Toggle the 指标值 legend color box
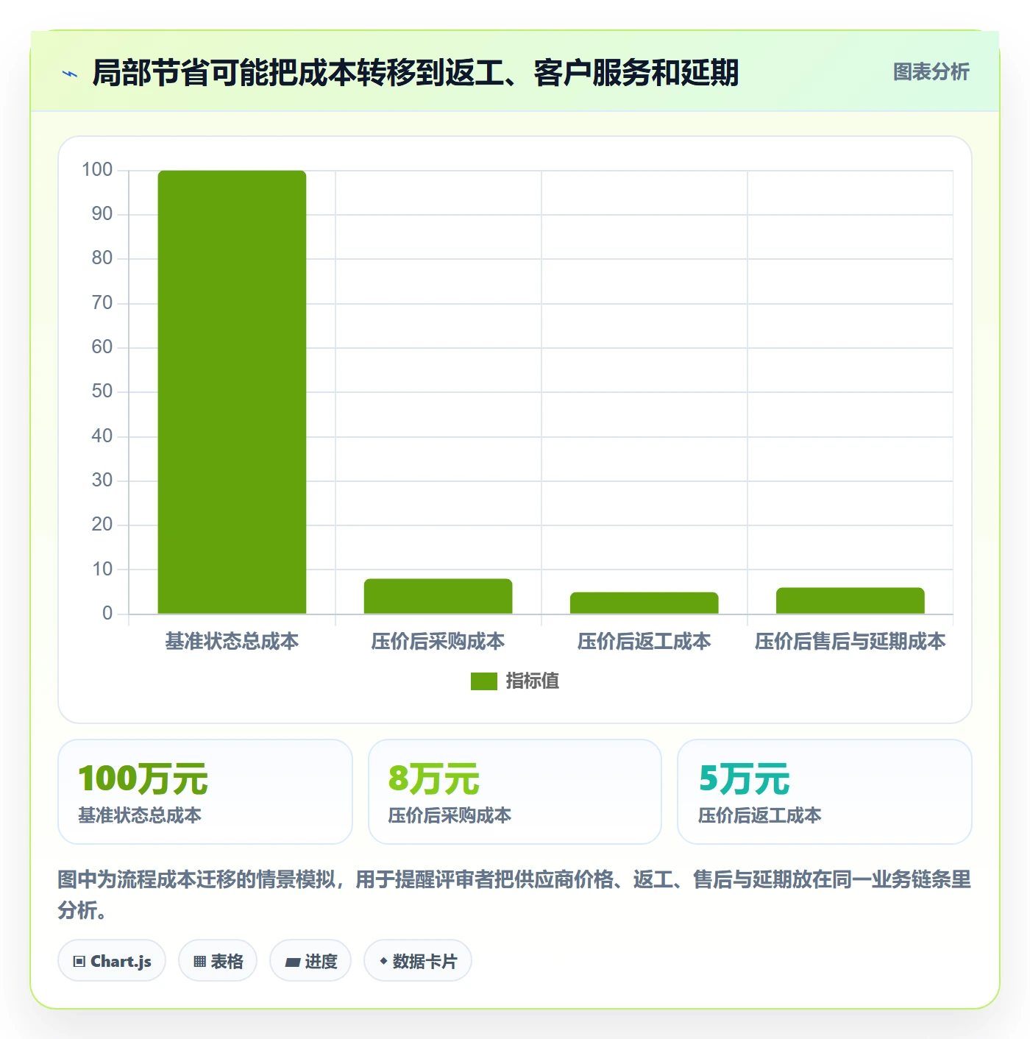1030x1039 pixels. point(484,681)
